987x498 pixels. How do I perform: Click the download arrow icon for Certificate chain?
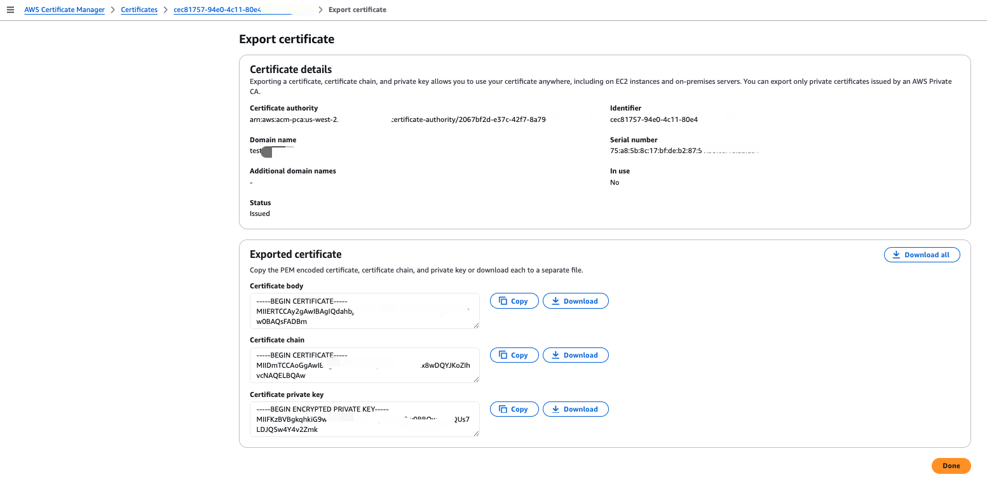click(555, 354)
